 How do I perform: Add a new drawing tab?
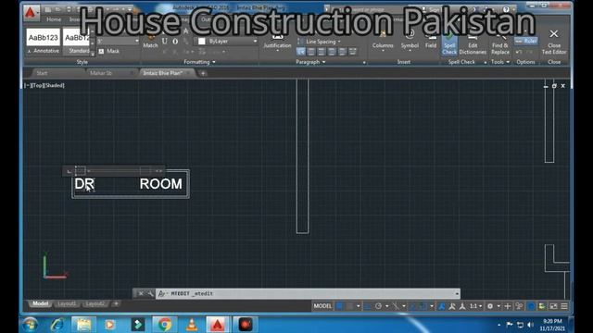click(203, 73)
